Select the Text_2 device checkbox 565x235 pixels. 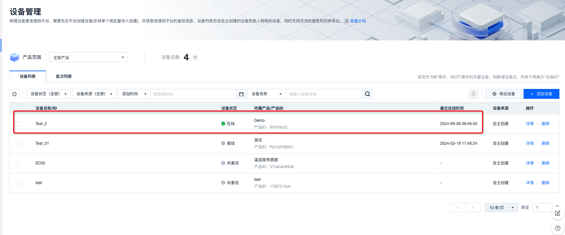click(18, 124)
